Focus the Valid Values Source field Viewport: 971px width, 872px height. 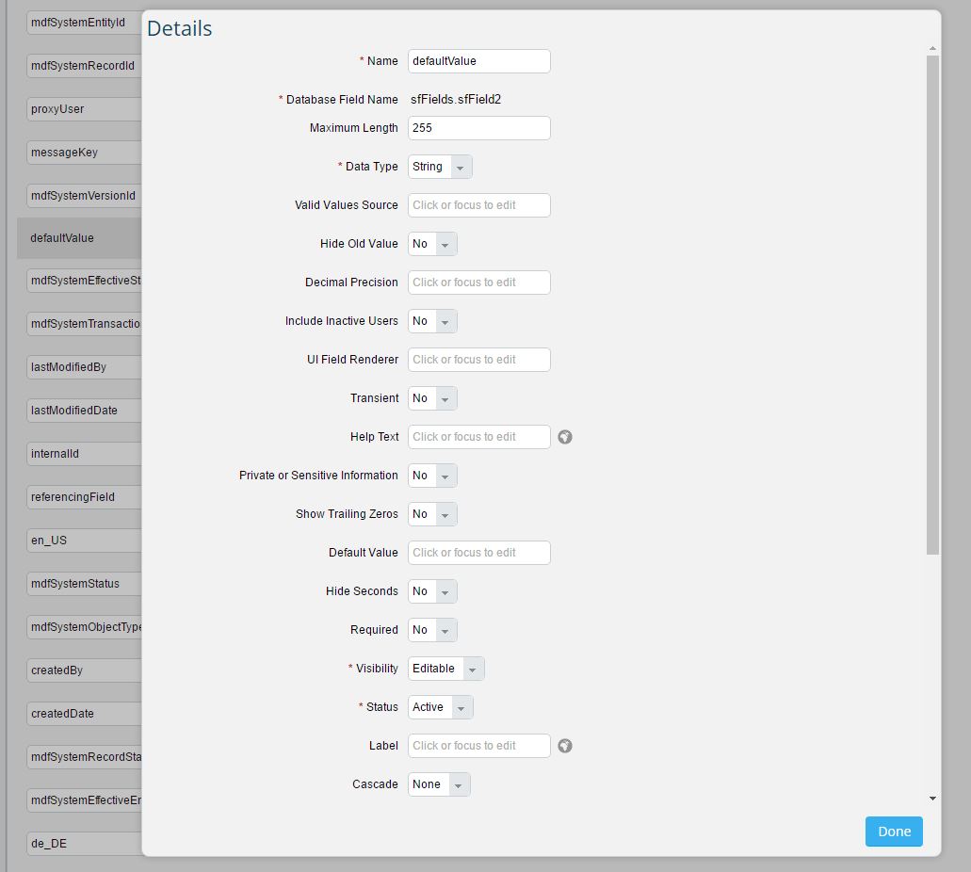[478, 205]
